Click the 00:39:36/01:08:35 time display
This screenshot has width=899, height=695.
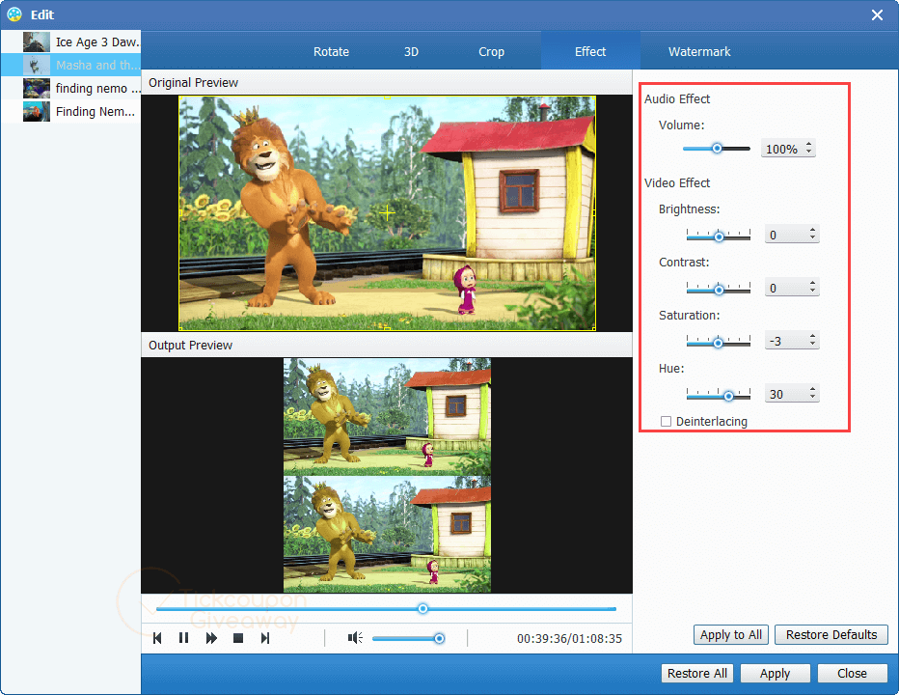coord(569,638)
